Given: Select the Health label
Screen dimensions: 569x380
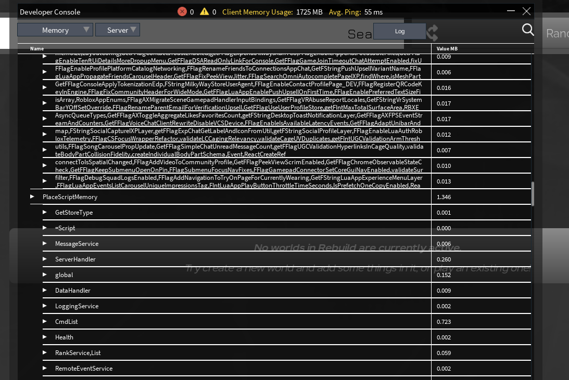Looking at the screenshot, I should (64, 337).
